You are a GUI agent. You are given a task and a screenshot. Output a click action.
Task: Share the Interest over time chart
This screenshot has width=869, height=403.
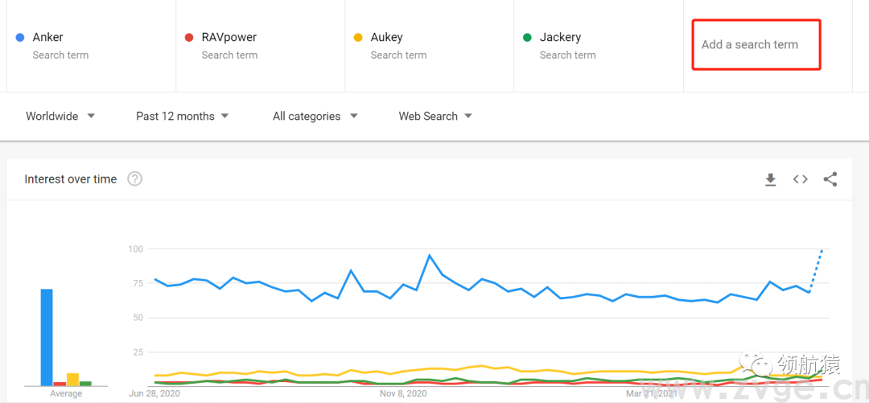[x=830, y=179]
